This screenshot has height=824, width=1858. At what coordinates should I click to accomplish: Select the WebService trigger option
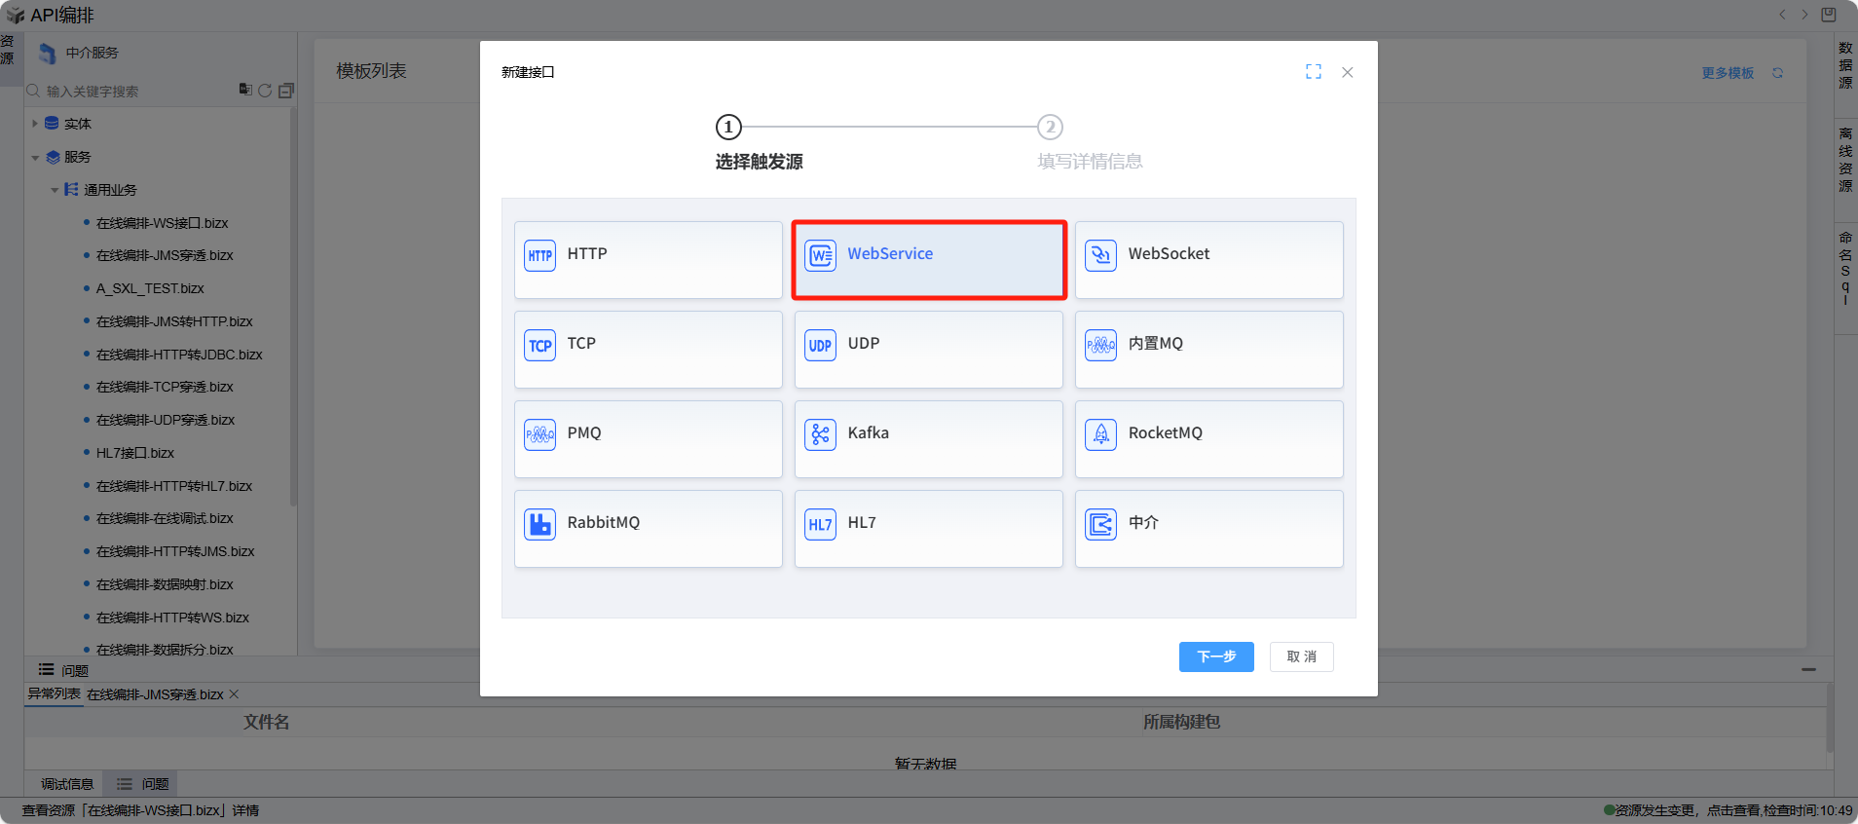(x=928, y=259)
